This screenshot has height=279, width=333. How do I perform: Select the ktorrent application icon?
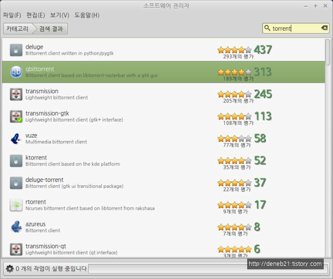[x=16, y=160]
